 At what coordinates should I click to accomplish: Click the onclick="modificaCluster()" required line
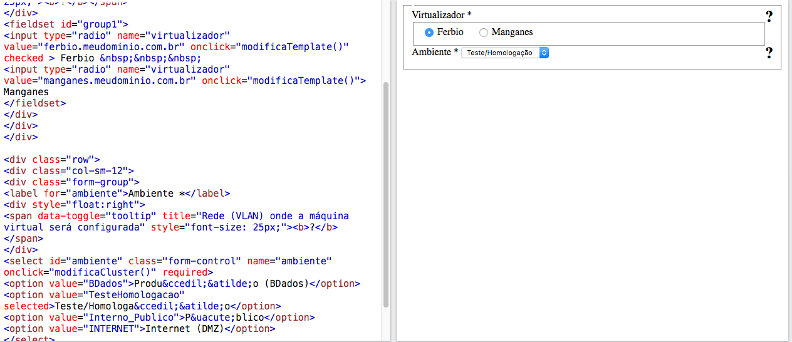coord(108,272)
